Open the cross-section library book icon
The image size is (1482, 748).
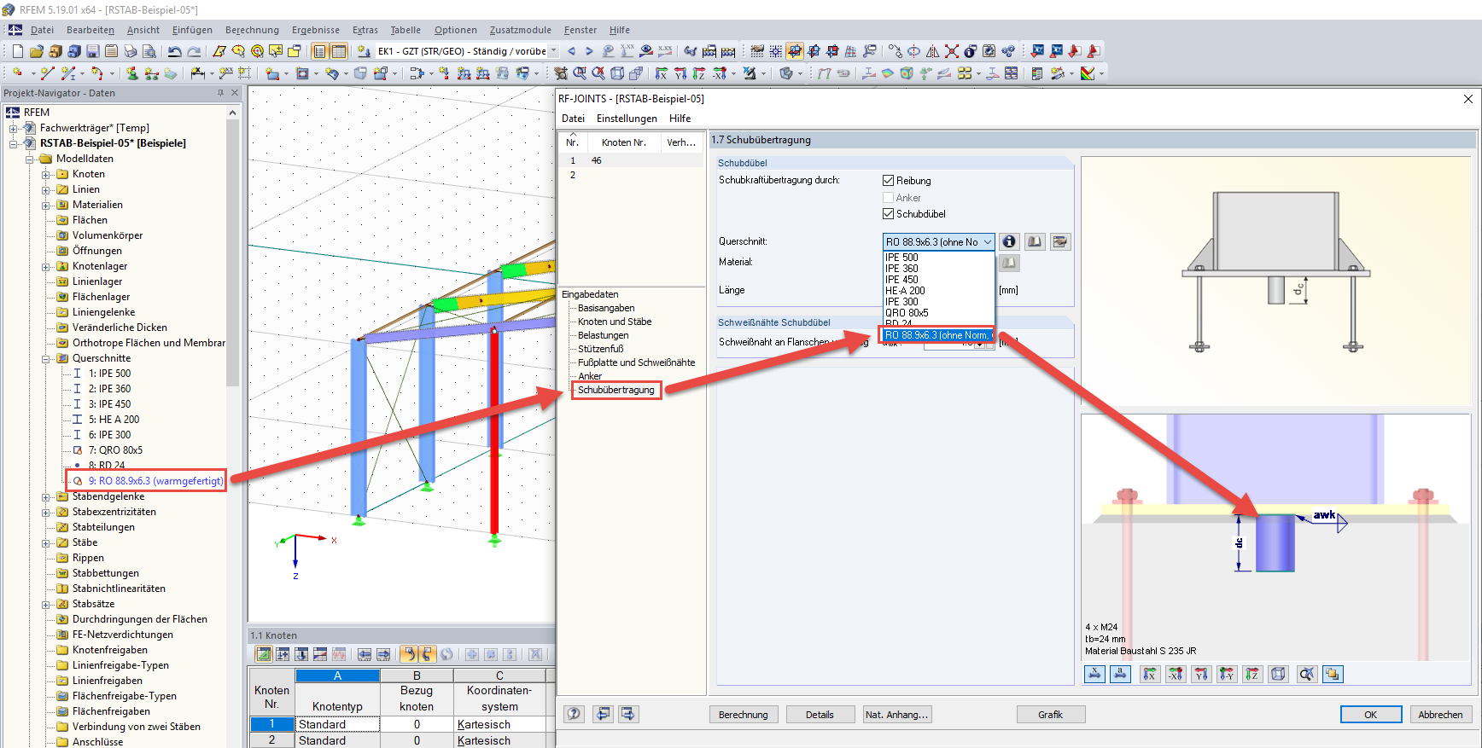(x=1035, y=241)
